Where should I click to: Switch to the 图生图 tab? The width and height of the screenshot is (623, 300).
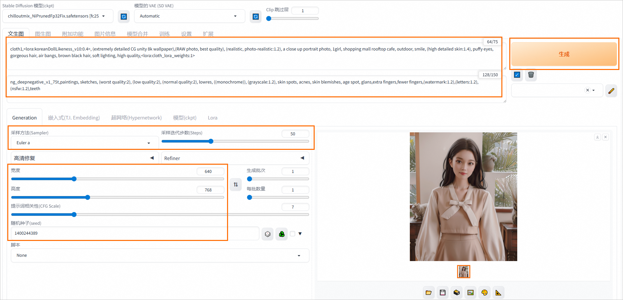click(x=43, y=34)
